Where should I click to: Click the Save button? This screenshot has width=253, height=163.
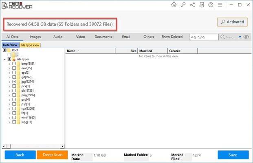233,155
